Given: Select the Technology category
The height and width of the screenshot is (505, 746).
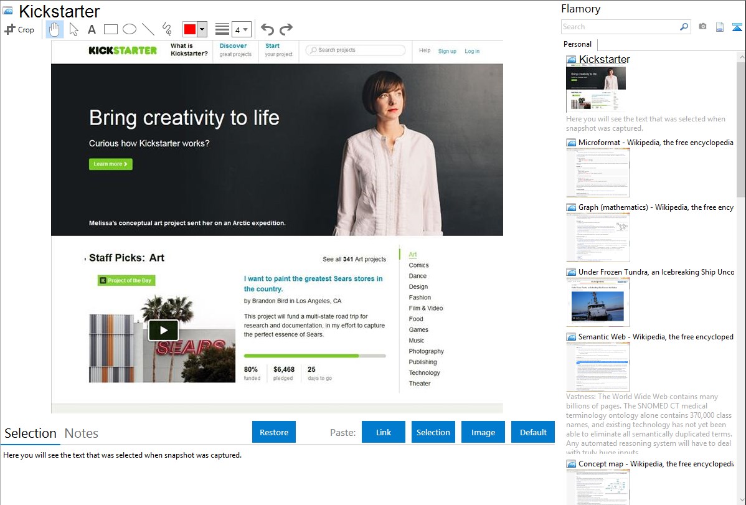Looking at the screenshot, I should point(425,373).
